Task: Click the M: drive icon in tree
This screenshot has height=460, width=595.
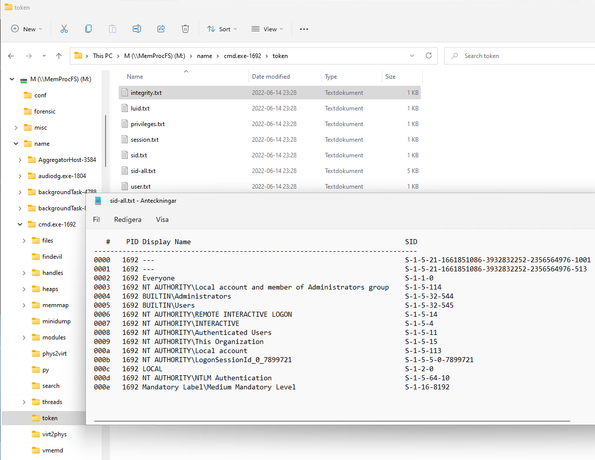Action: pyautogui.click(x=24, y=80)
